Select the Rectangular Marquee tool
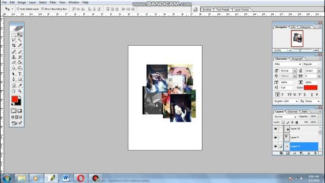This screenshot has width=325, height=183. click(x=14, y=35)
